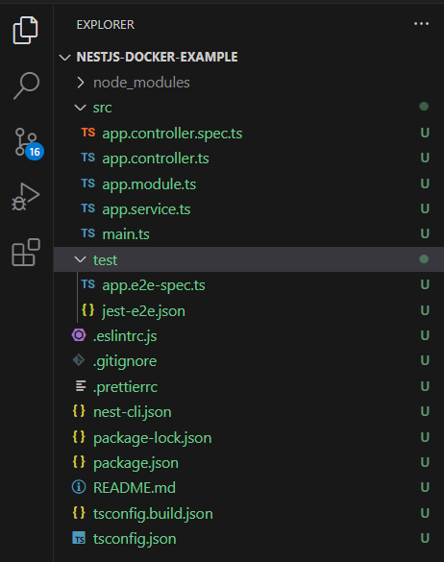Image resolution: width=444 pixels, height=562 pixels.
Task: Select the src folder name
Action: pyautogui.click(x=103, y=108)
